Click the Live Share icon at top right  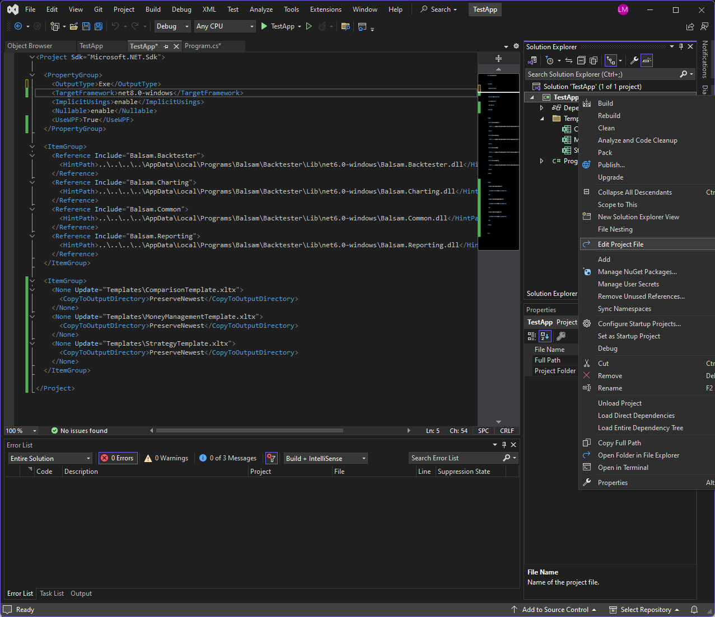690,26
